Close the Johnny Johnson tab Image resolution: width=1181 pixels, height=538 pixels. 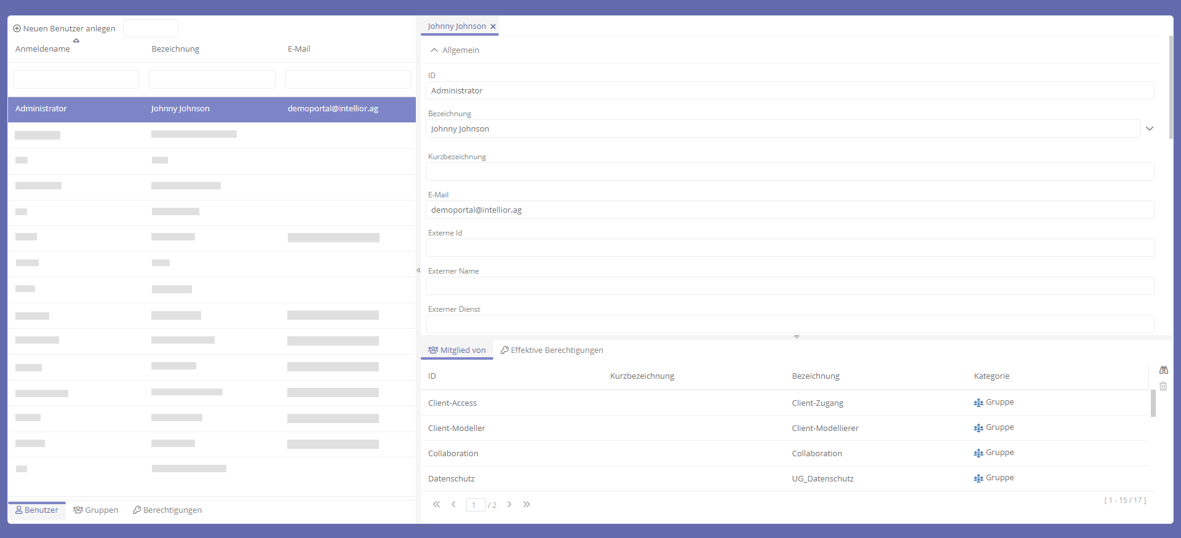point(493,26)
